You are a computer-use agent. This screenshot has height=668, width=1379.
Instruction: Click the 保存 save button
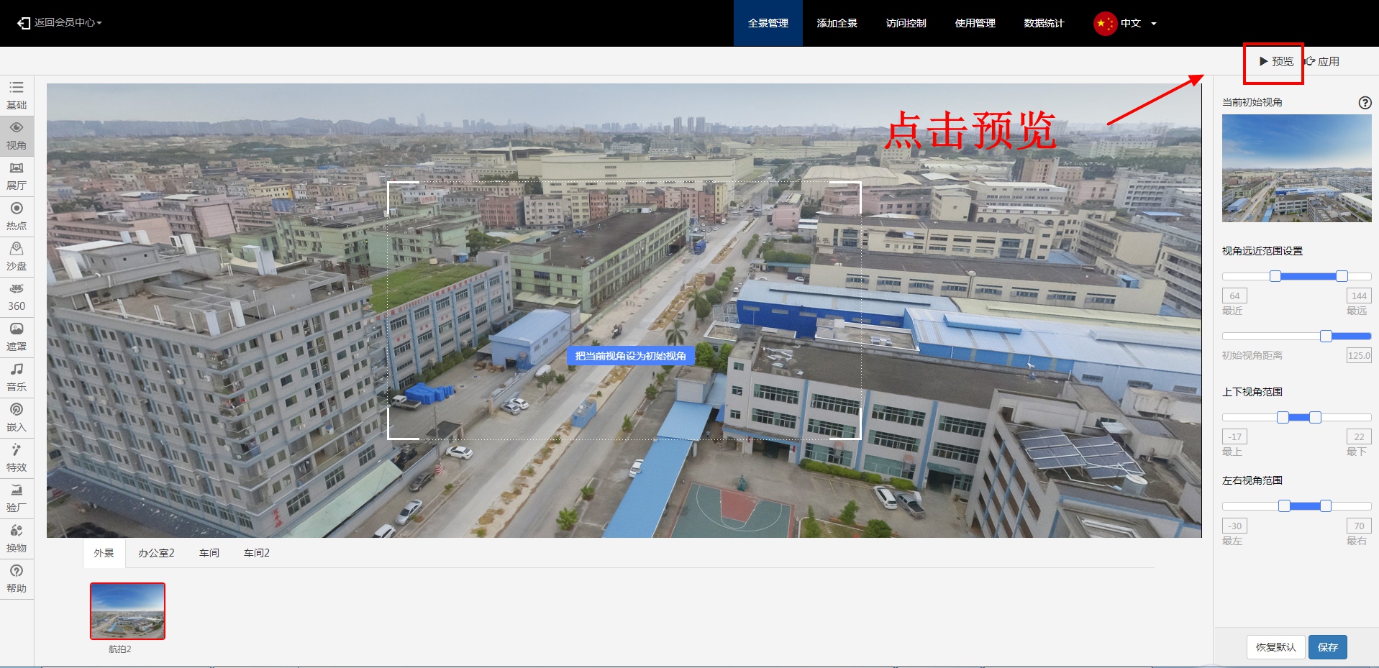tap(1327, 647)
